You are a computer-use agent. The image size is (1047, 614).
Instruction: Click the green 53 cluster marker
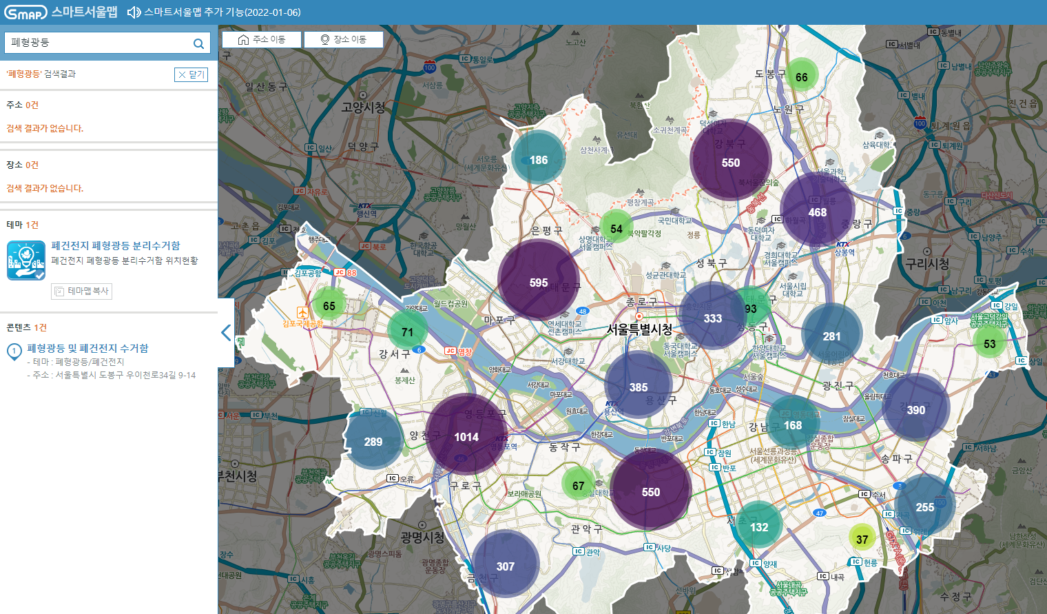tap(990, 342)
